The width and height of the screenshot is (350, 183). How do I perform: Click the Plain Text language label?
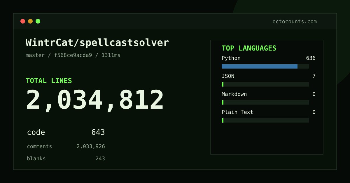[x=237, y=112]
